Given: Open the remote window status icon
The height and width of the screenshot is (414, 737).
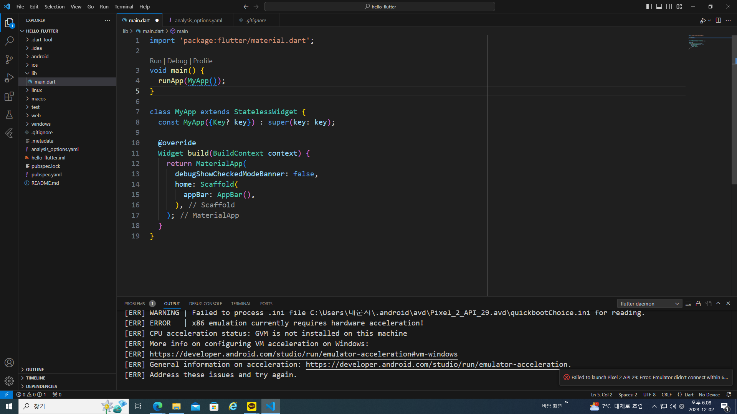Looking at the screenshot, I should click(7, 394).
